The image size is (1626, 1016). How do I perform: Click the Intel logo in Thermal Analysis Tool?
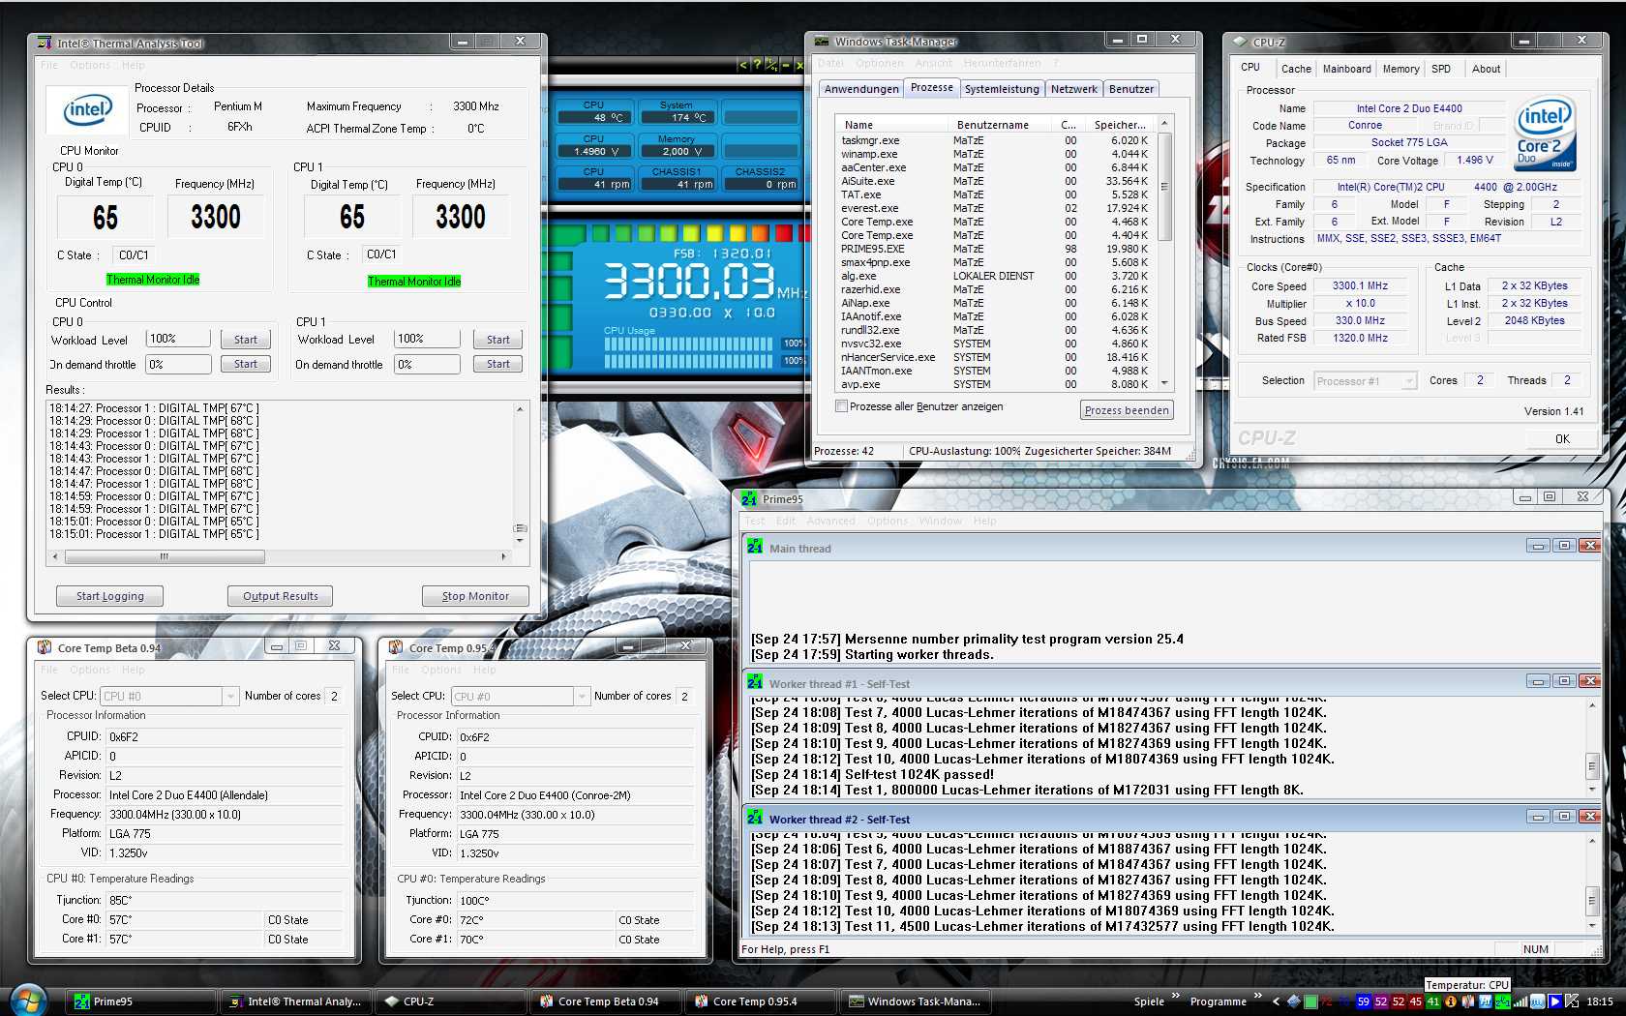tap(88, 109)
